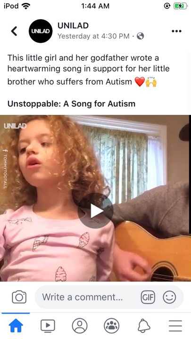
Task: Open the emoji smiley picker
Action: 169,297
